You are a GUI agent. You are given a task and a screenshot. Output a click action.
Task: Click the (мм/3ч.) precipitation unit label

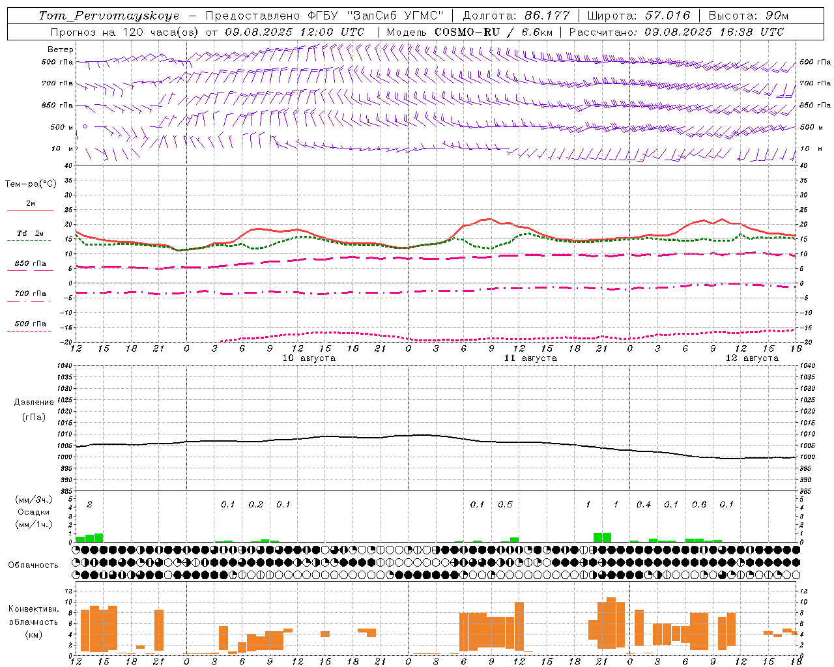pyautogui.click(x=34, y=500)
